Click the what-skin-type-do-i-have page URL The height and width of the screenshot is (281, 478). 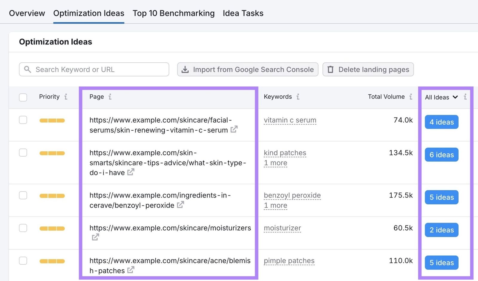point(168,163)
